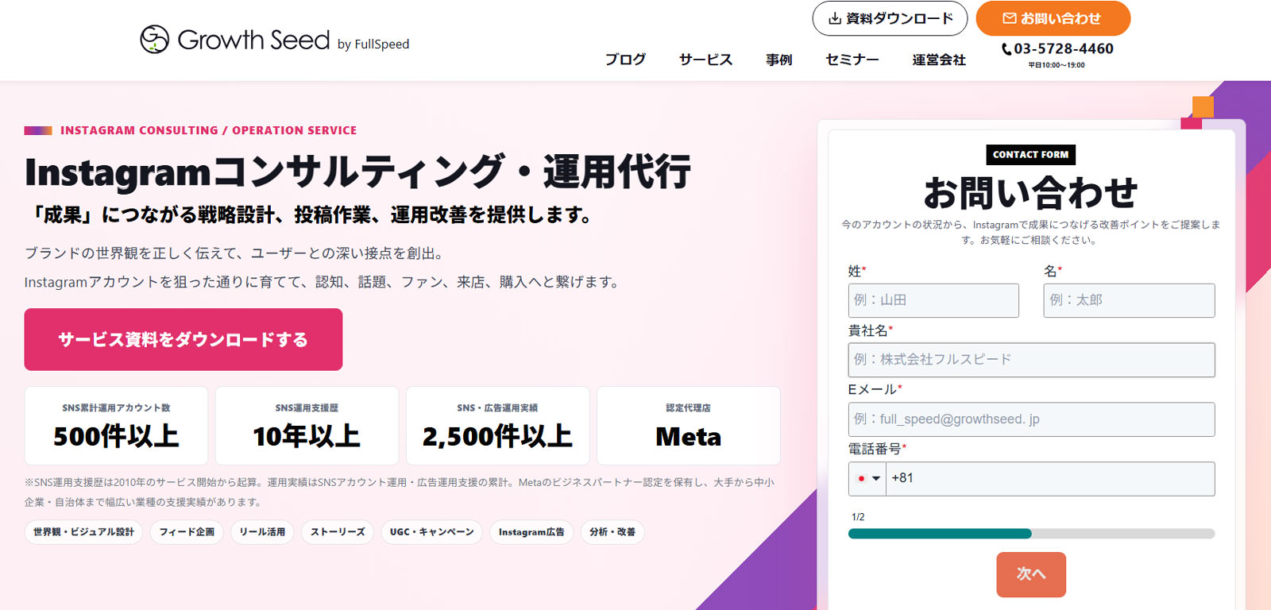
Task: Click the ストーリーズ tag
Action: point(338,532)
